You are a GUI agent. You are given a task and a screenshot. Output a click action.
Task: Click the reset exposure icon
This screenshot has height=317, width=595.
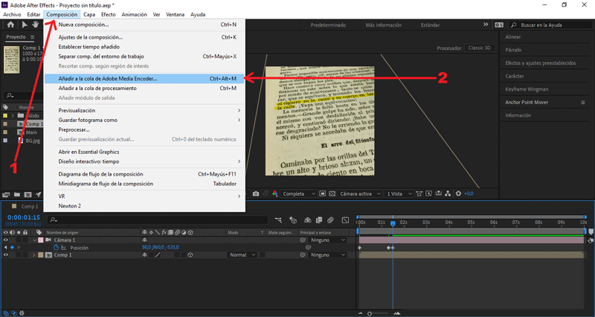(458, 193)
